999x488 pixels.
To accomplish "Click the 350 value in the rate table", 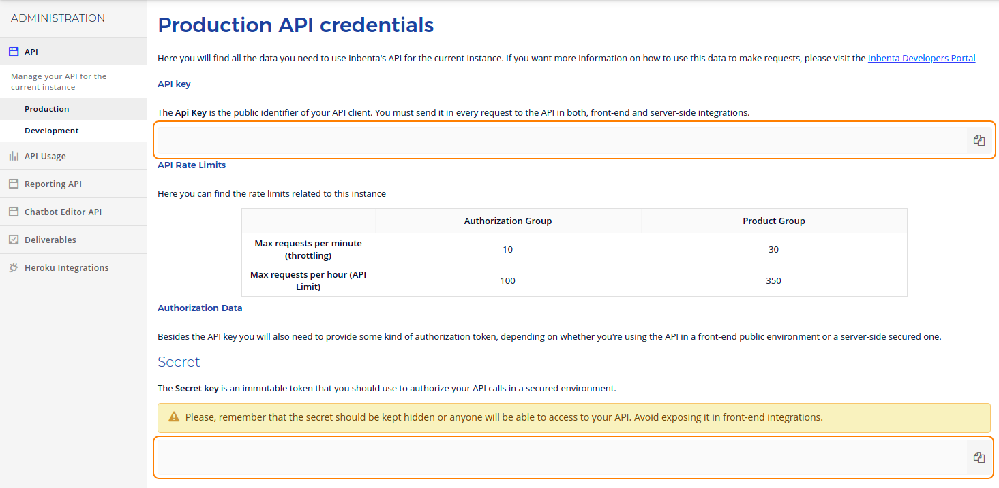I will coord(773,281).
